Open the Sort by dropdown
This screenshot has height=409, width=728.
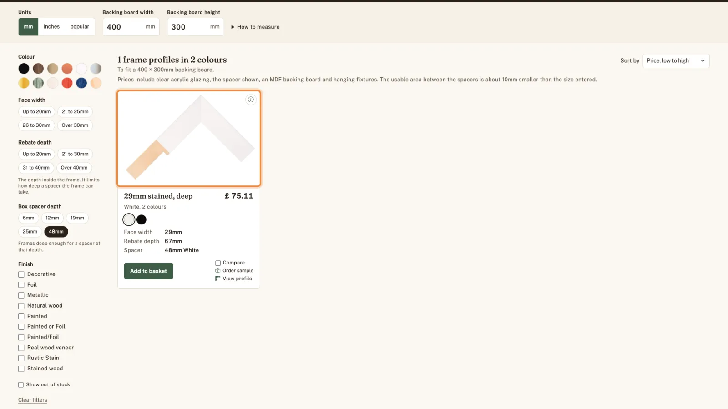coord(676,61)
